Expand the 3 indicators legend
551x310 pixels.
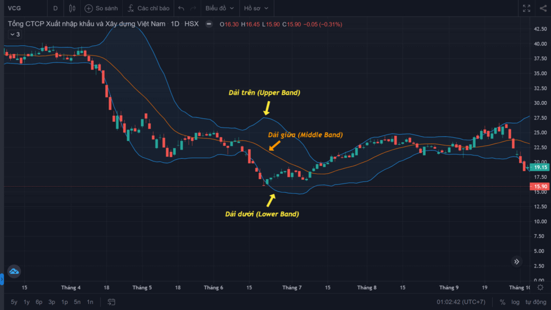click(x=15, y=34)
